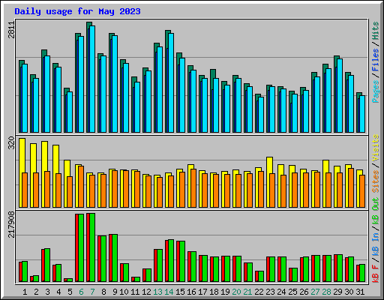The image size is (384, 300).
Task: Click day label '25' on the x-axis
Action: pyautogui.click(x=292, y=292)
